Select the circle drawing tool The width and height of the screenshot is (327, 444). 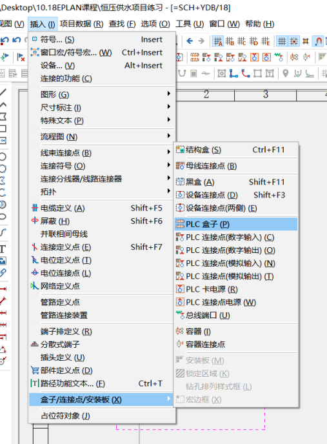pyautogui.click(x=3, y=157)
